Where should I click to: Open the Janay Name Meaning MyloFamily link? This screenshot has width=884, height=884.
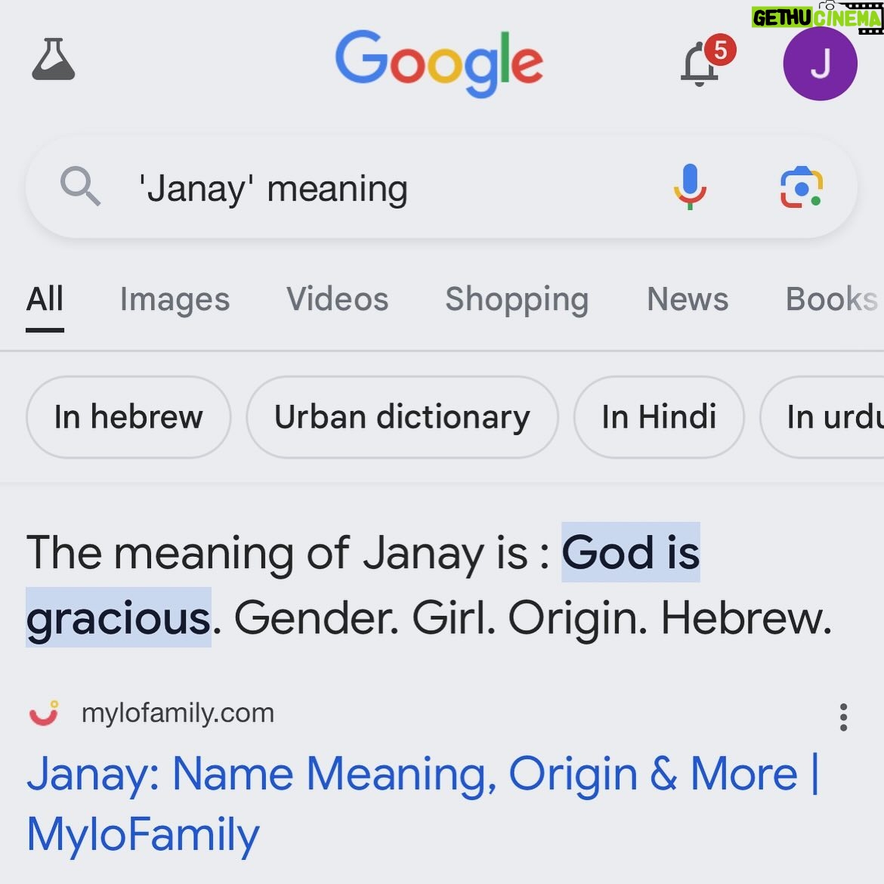(x=423, y=805)
